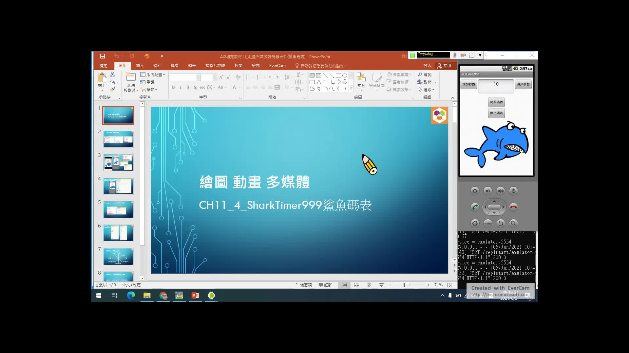Viewport: 629px width, 353px height.
Task: Switch to EverCam tab
Action: pyautogui.click(x=277, y=66)
